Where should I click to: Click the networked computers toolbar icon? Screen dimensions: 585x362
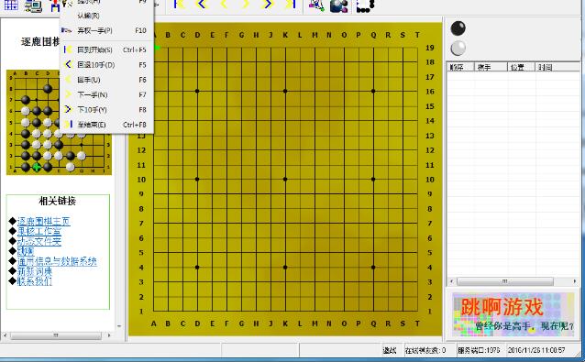[33, 5]
